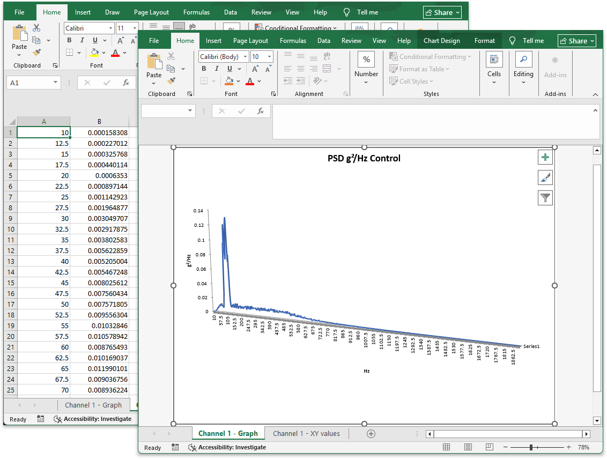Viewport: 607px width, 459px height.
Task: Click Increase Font Size icon in front window
Action: [255, 69]
